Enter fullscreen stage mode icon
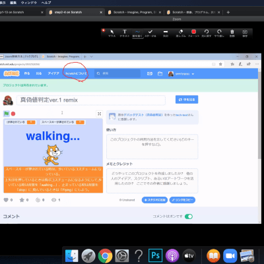 (x=99, y=114)
